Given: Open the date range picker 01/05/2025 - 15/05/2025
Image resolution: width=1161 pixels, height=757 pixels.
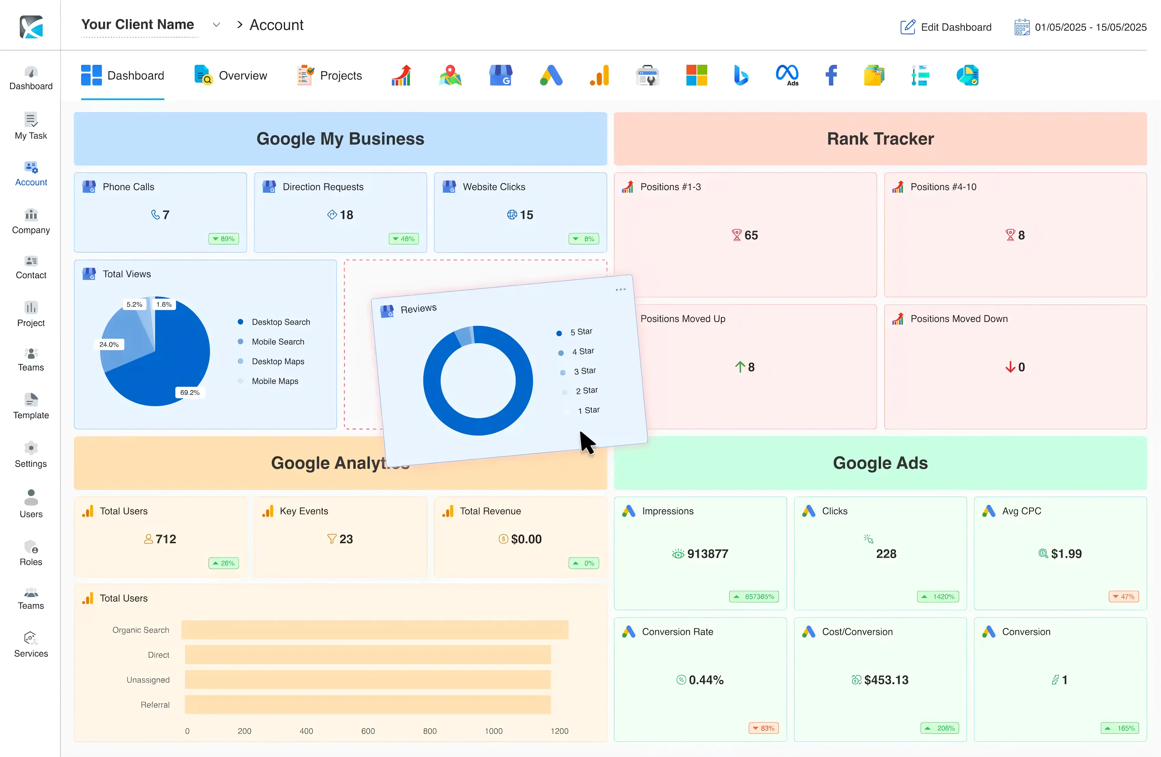Looking at the screenshot, I should tap(1080, 27).
